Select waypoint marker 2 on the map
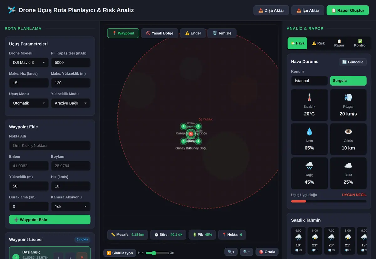Viewport: 376px width, 259px height. coord(184,127)
